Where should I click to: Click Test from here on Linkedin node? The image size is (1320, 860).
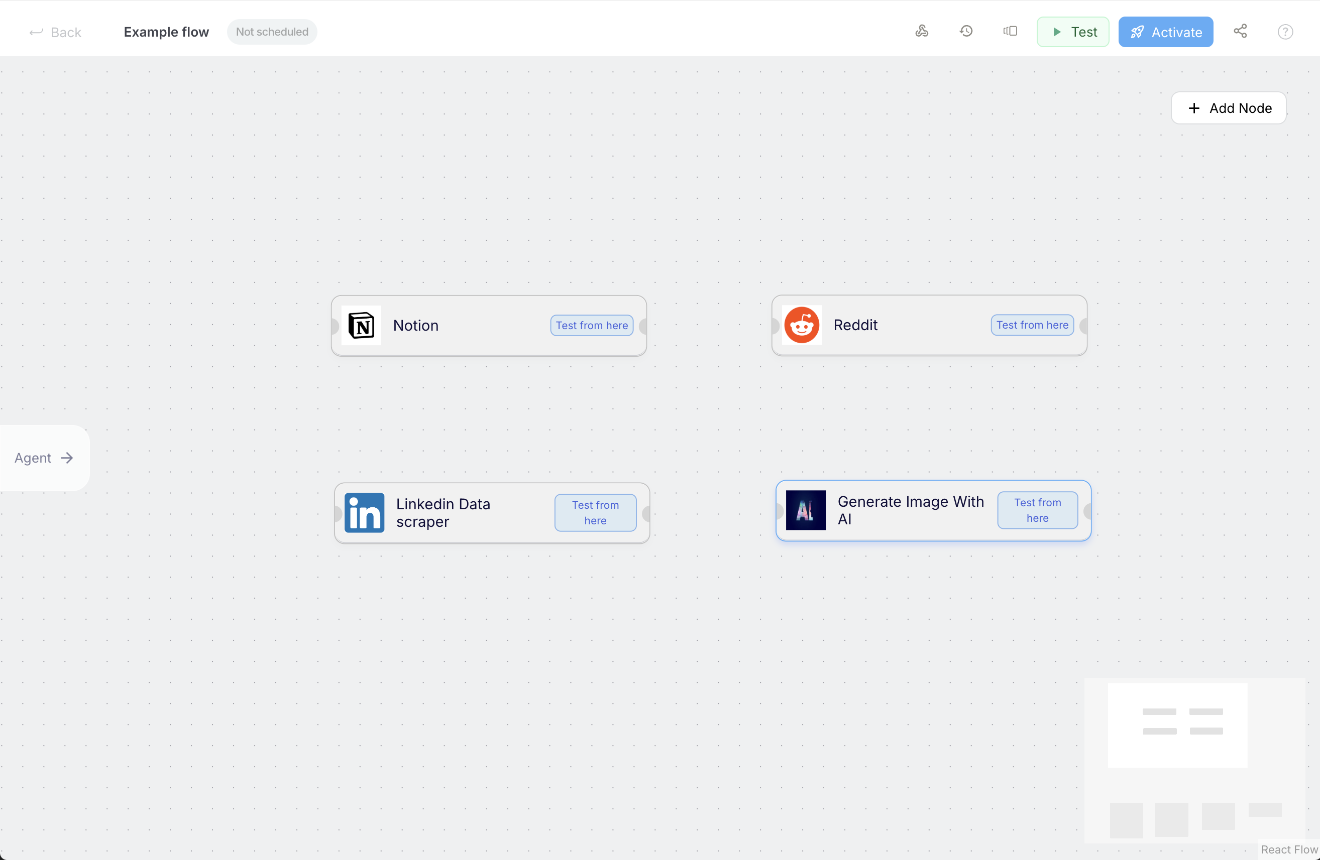click(x=595, y=513)
